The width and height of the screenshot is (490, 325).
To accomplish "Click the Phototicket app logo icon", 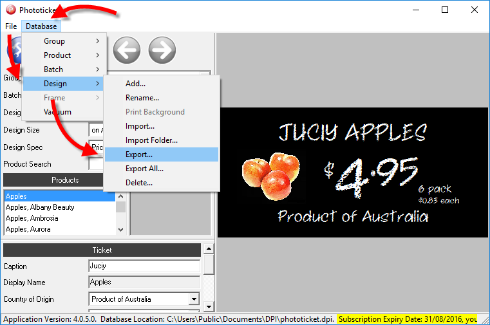I will [x=9, y=10].
